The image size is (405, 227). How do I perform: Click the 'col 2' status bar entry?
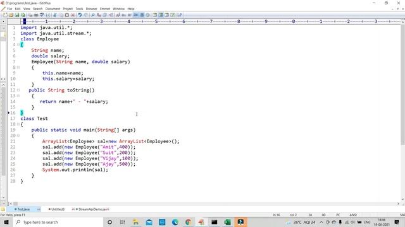coord(293,214)
